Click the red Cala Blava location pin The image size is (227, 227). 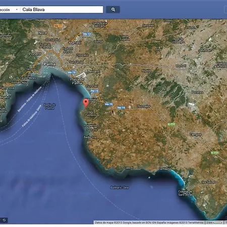point(86,103)
